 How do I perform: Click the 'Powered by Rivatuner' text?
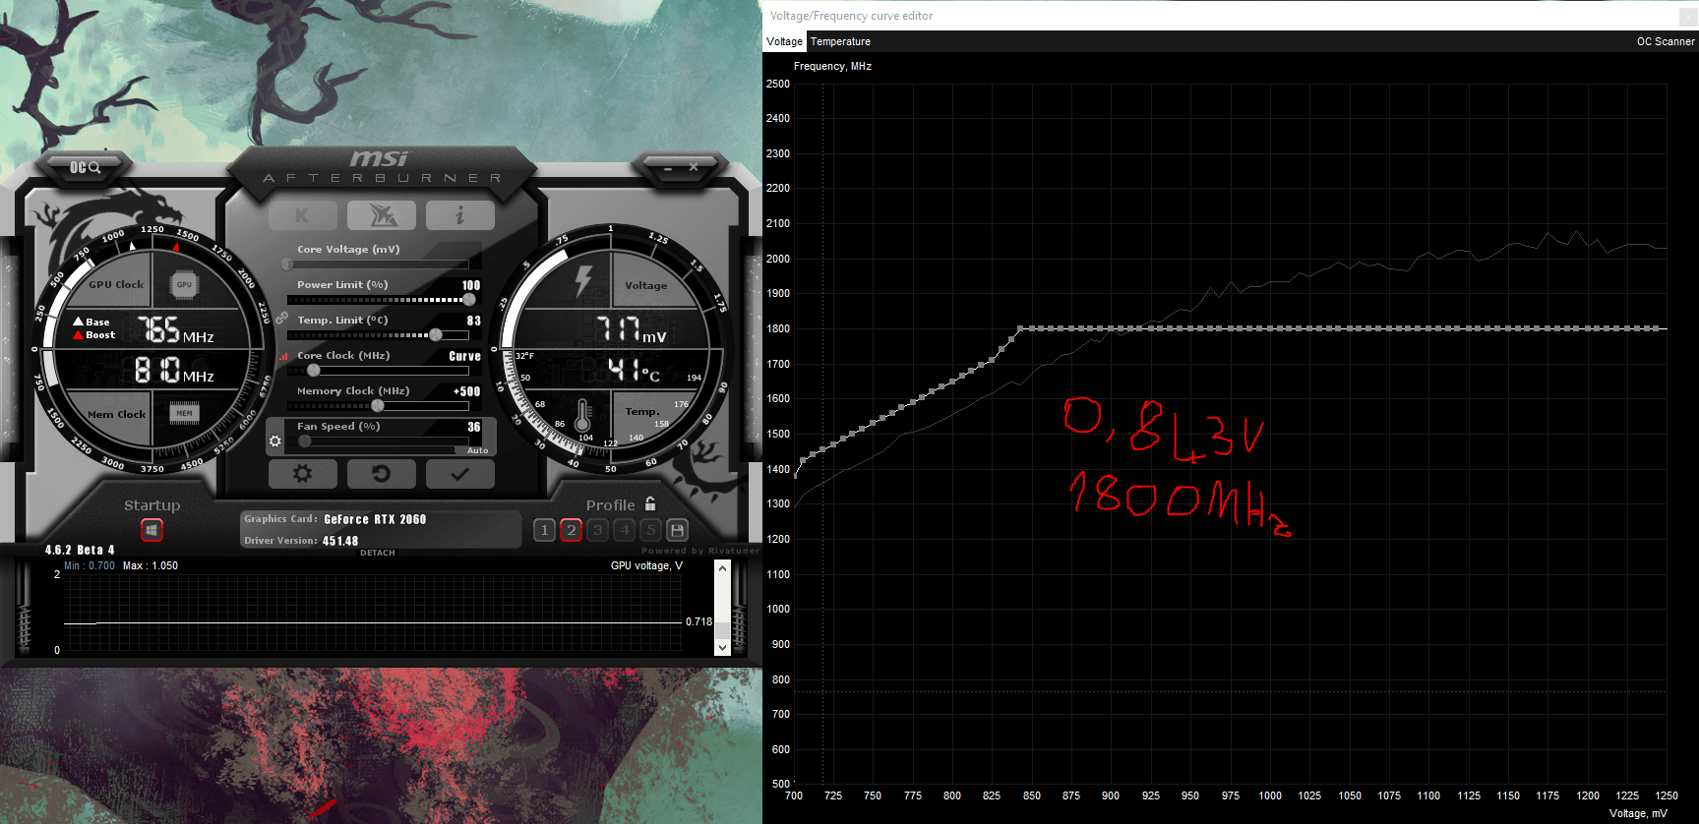tap(699, 551)
